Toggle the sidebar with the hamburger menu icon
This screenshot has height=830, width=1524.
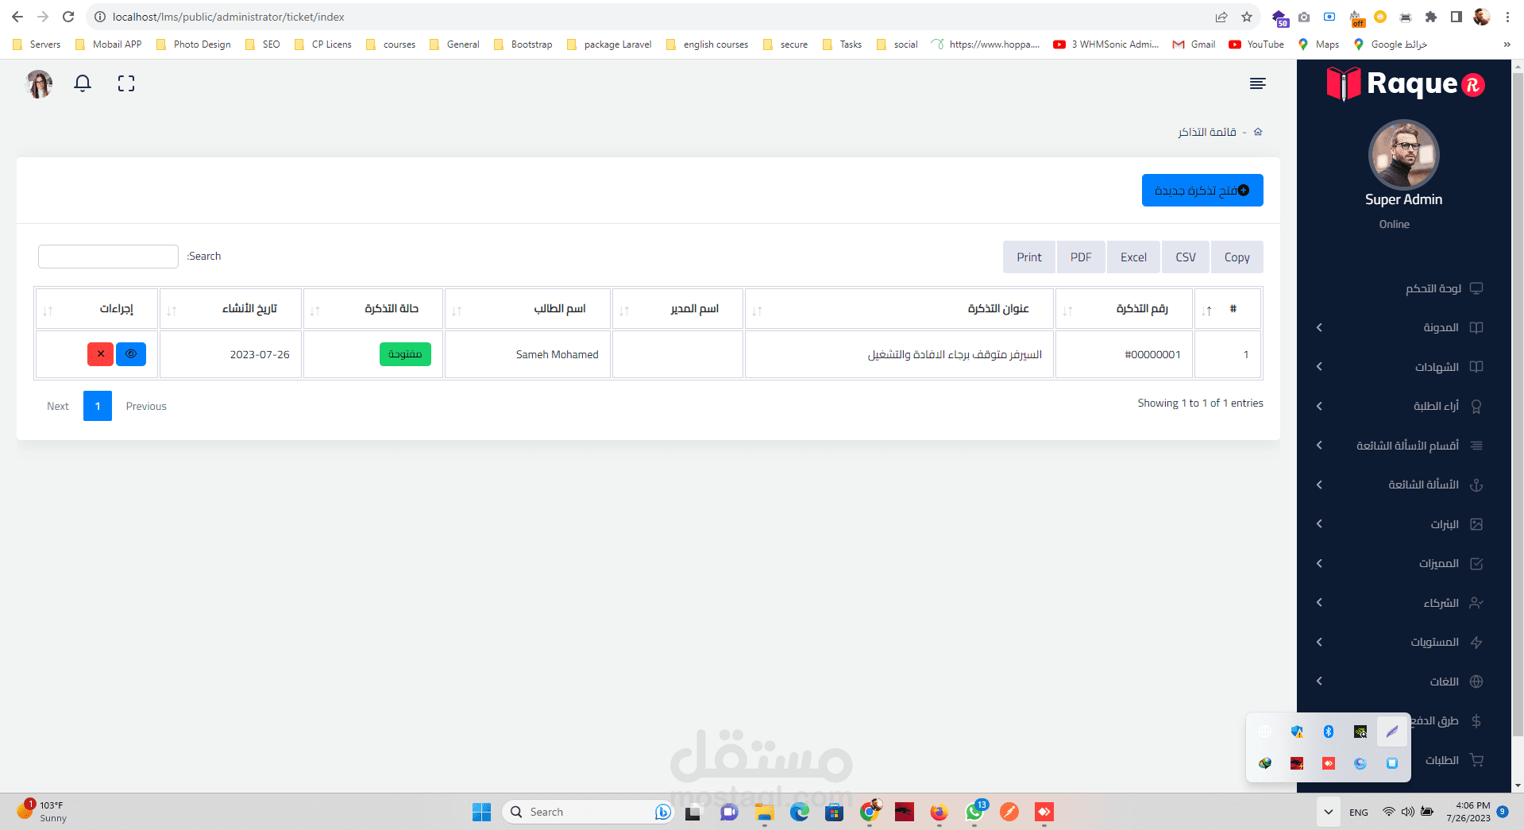coord(1257,83)
